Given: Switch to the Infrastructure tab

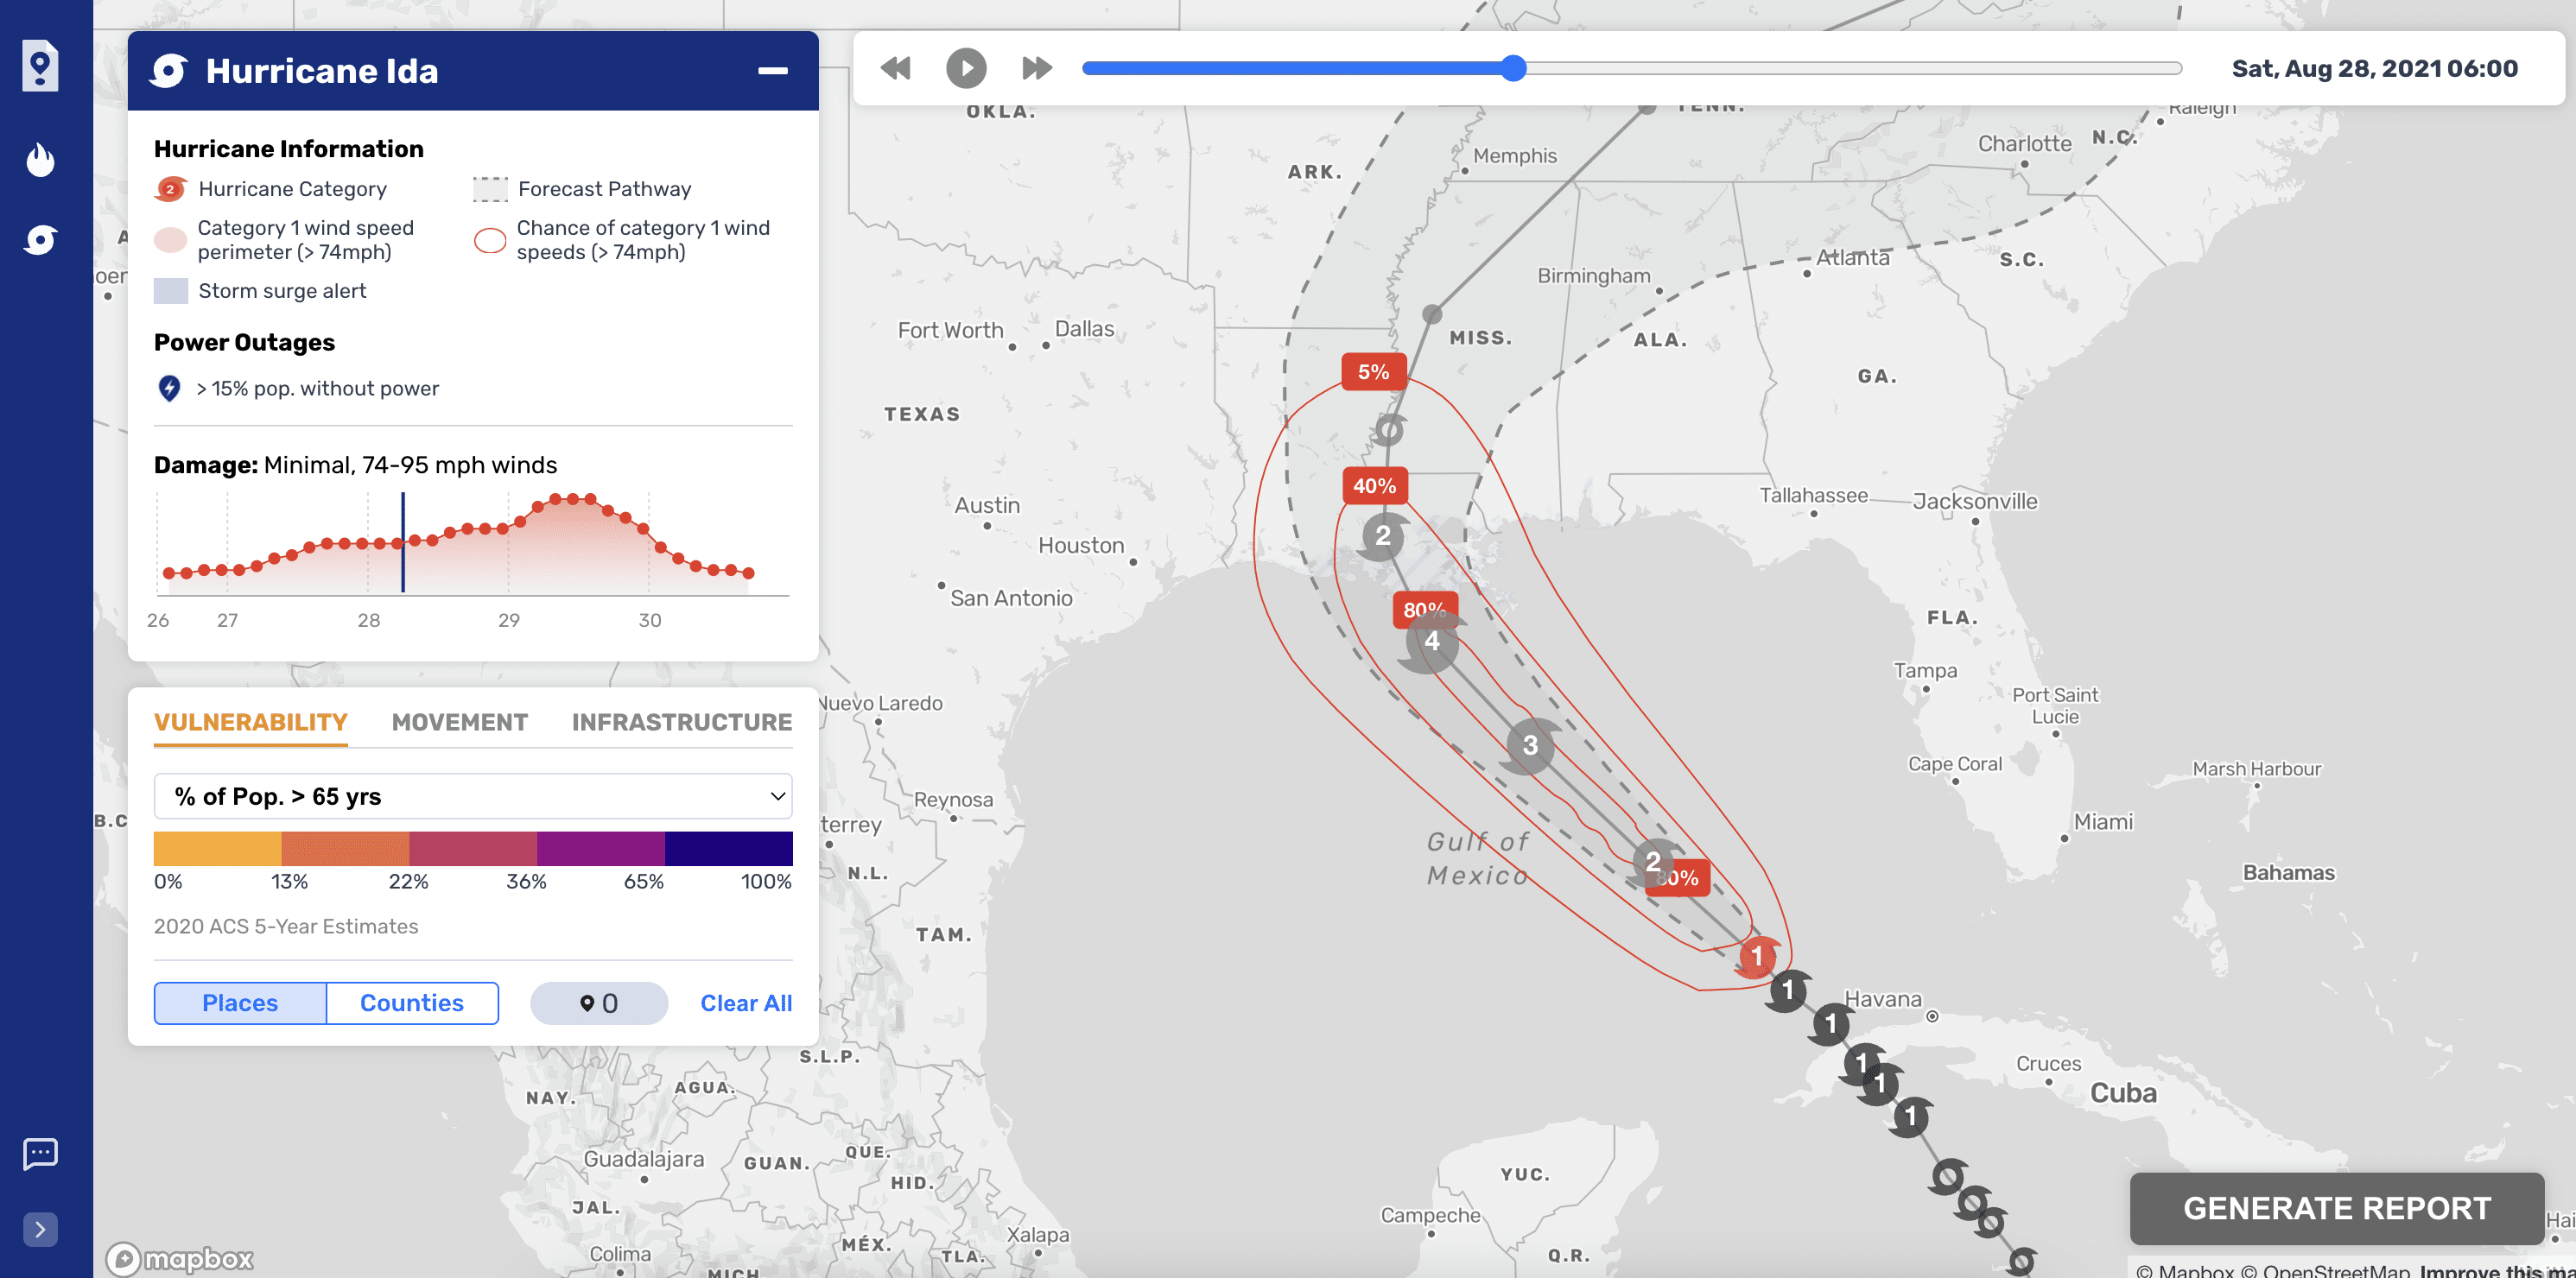Looking at the screenshot, I should [x=681, y=722].
